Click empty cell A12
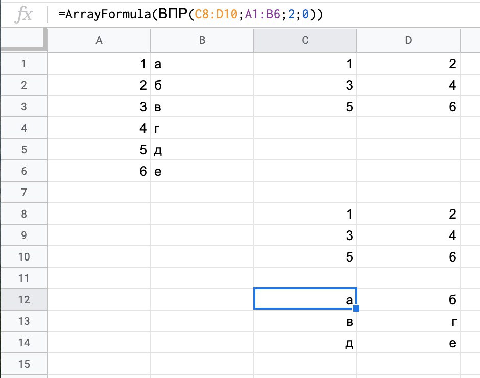This screenshot has height=378, width=480. pos(99,299)
